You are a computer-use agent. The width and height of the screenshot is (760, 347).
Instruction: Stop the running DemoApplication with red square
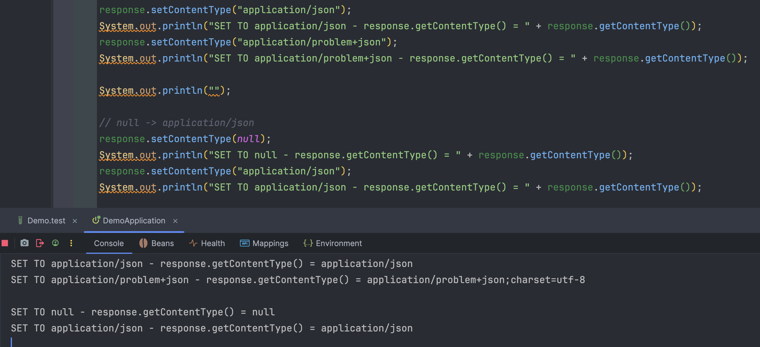click(5, 243)
